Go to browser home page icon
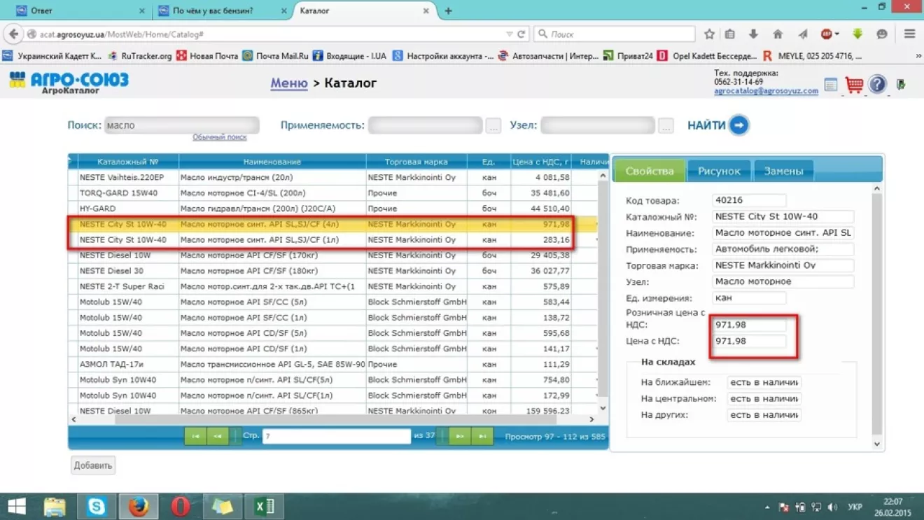 [778, 34]
